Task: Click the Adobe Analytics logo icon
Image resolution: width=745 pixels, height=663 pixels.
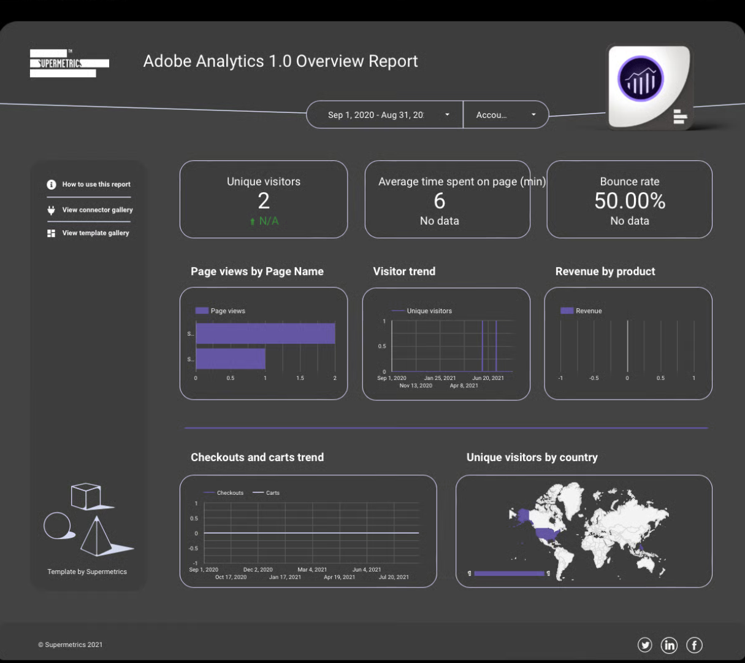Action: 640,79
